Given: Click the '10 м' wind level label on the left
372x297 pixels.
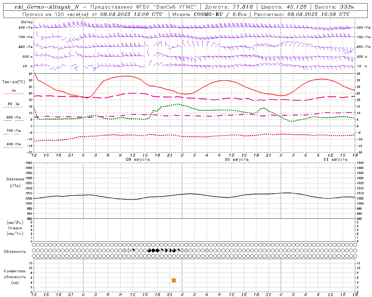Looking at the screenshot, I should pyautogui.click(x=28, y=66).
